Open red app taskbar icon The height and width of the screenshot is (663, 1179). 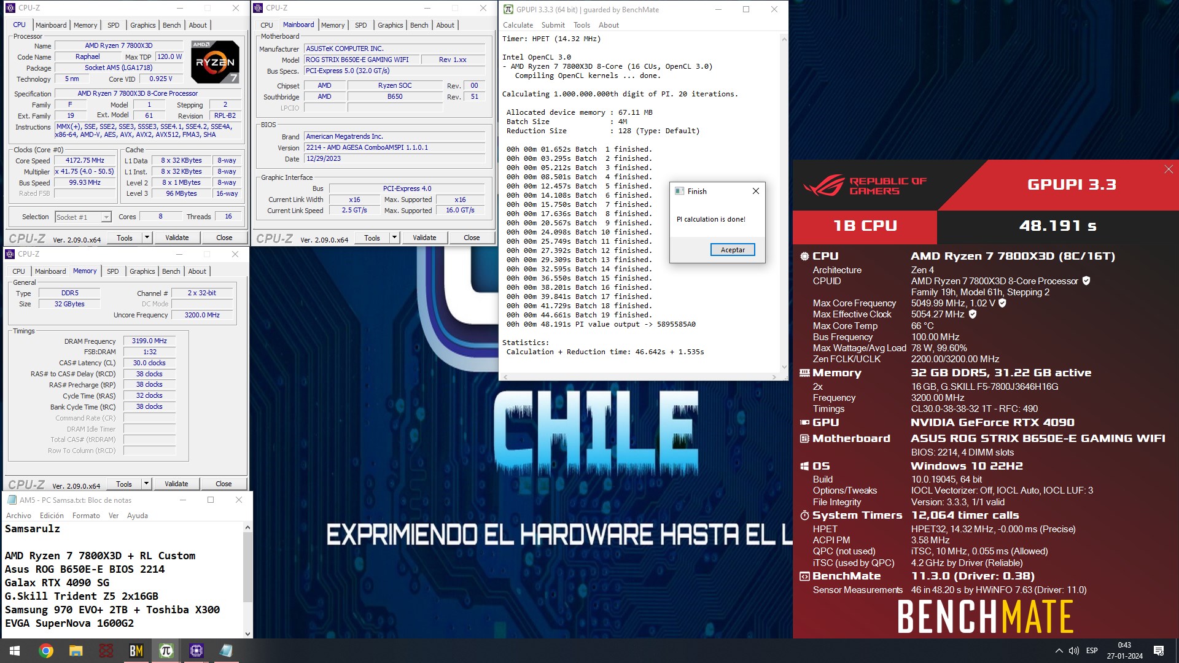coord(106,651)
